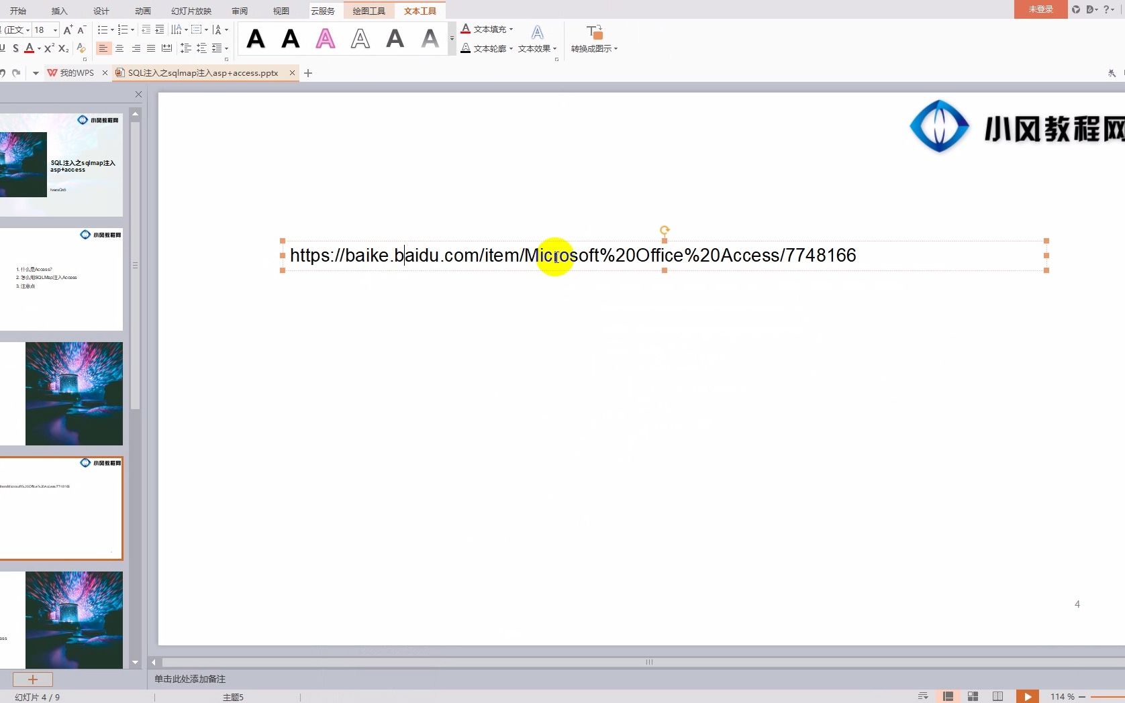
Task: Add new document tab with plus
Action: click(308, 72)
